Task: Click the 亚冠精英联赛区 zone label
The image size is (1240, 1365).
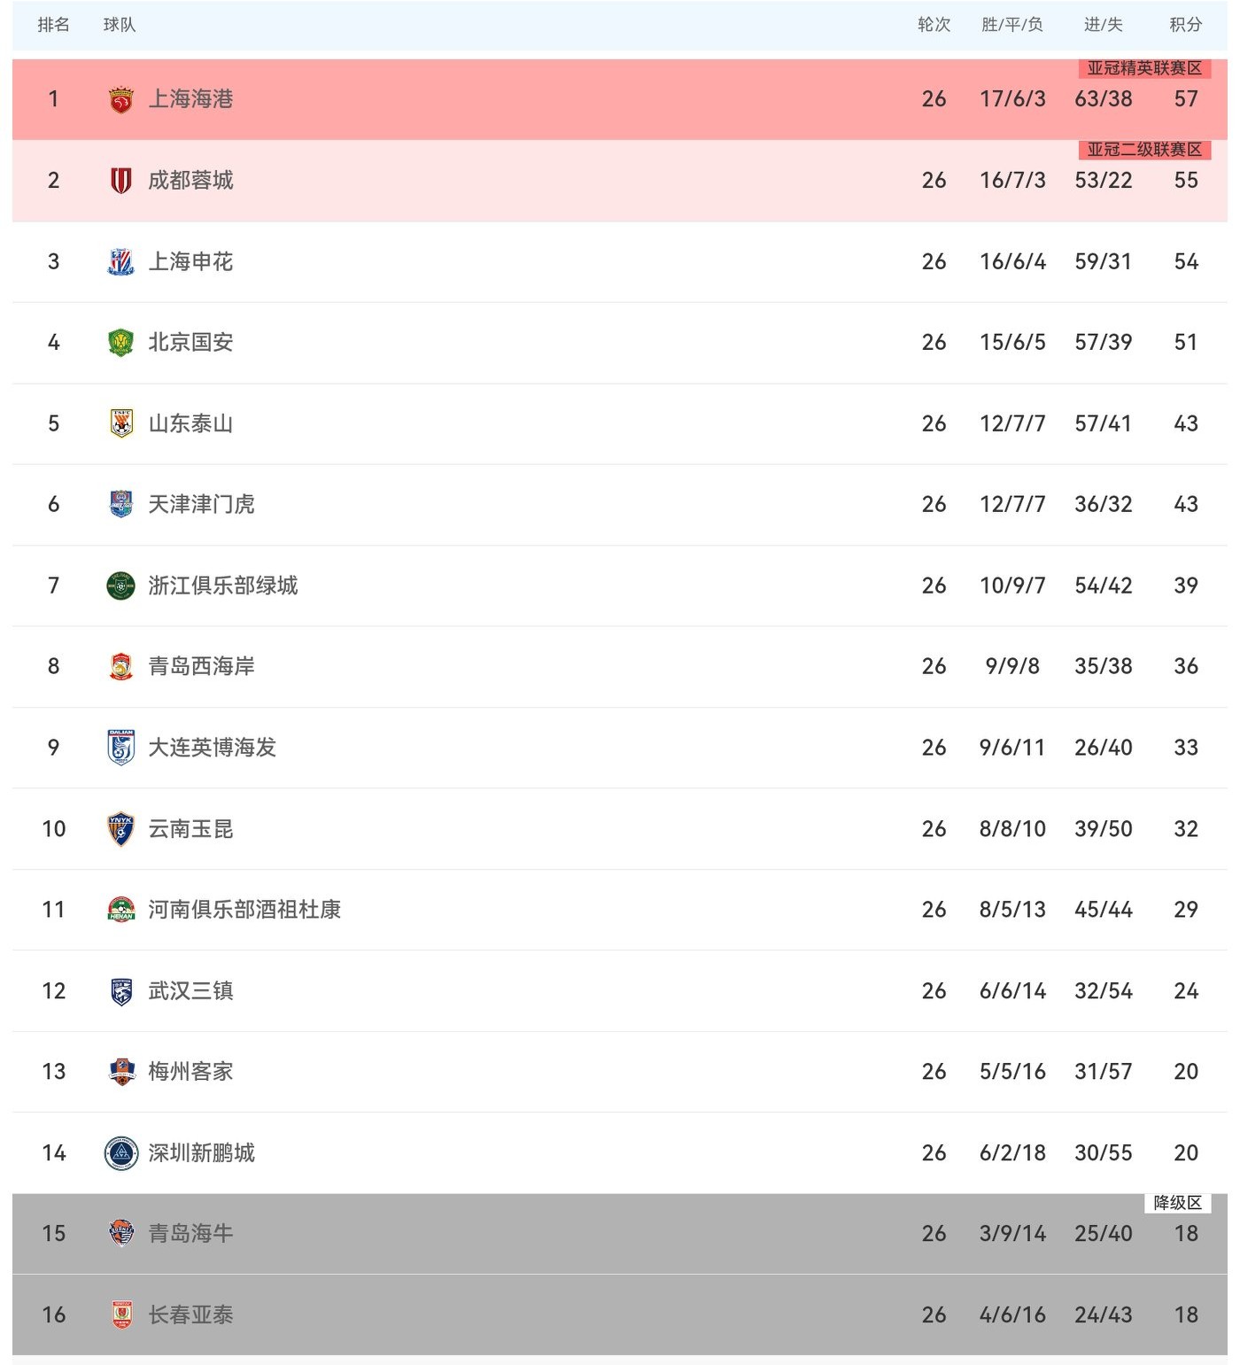Action: 1144,68
